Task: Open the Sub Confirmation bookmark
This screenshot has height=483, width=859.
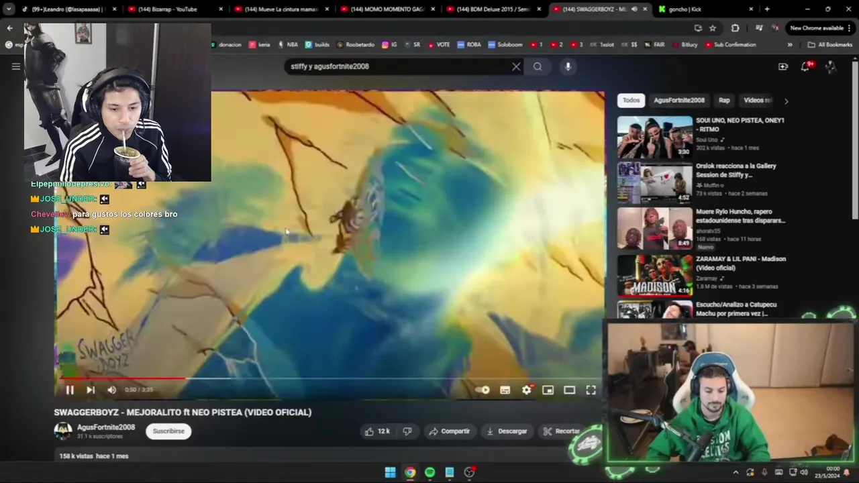Action: click(730, 45)
